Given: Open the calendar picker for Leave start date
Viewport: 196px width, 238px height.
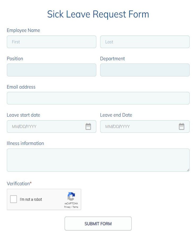Looking at the screenshot, I should pyautogui.click(x=88, y=126).
